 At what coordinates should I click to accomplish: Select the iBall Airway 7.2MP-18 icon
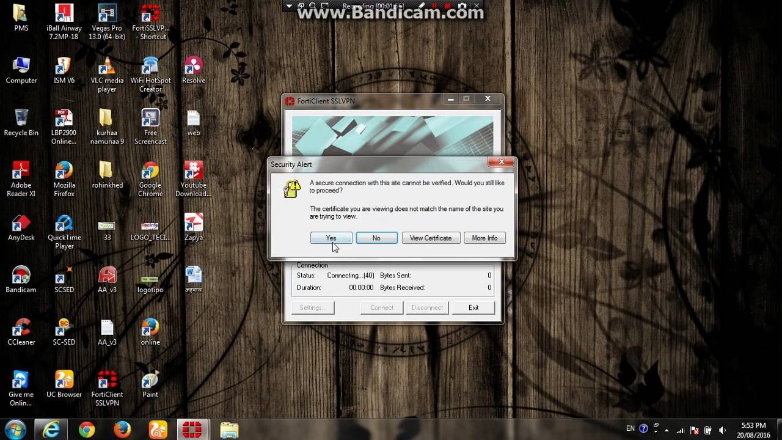[64, 22]
